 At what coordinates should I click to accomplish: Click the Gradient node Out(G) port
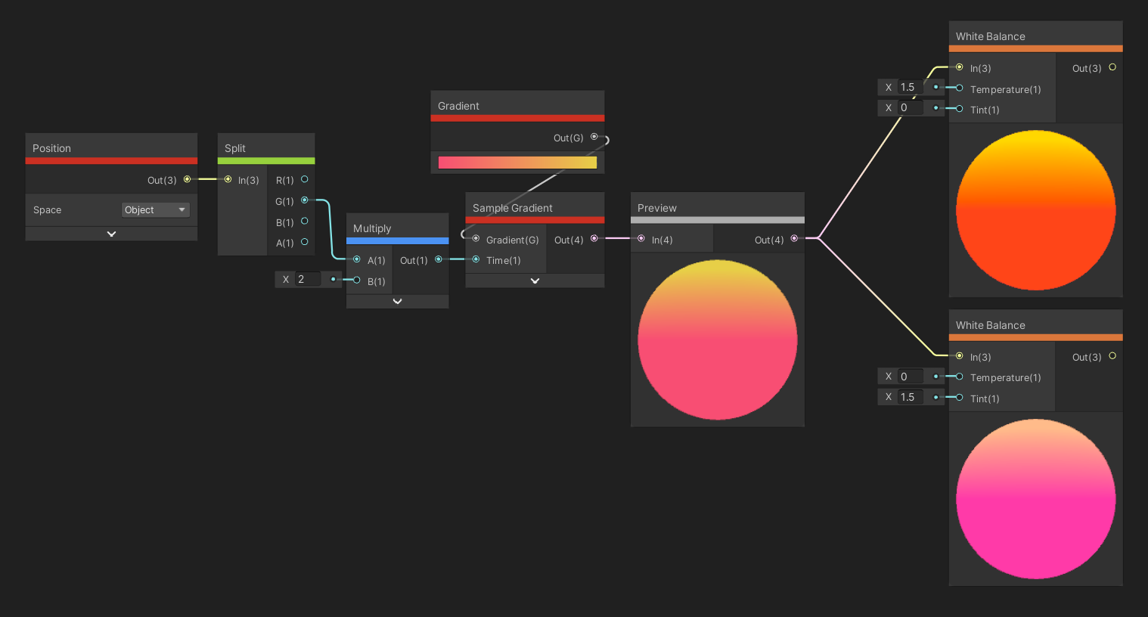pos(594,137)
